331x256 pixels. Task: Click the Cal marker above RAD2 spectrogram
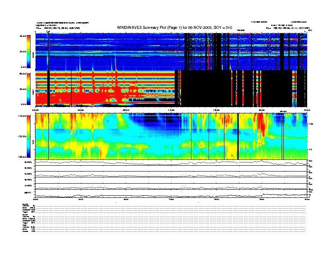point(48,31)
